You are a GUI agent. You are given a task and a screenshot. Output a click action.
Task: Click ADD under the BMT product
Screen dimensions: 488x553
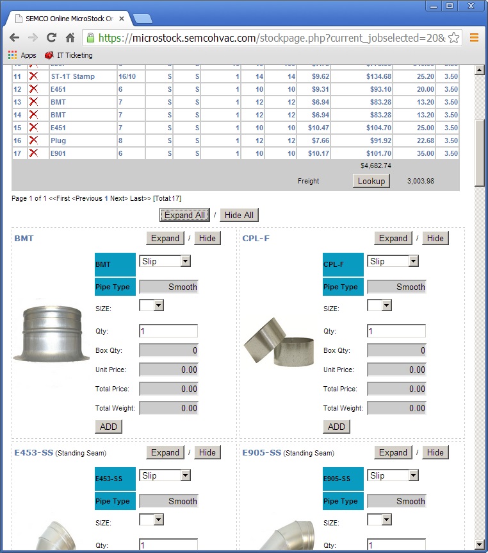[108, 427]
